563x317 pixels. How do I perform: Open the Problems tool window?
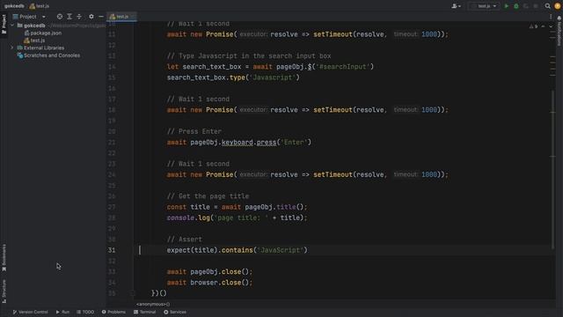[113, 312]
